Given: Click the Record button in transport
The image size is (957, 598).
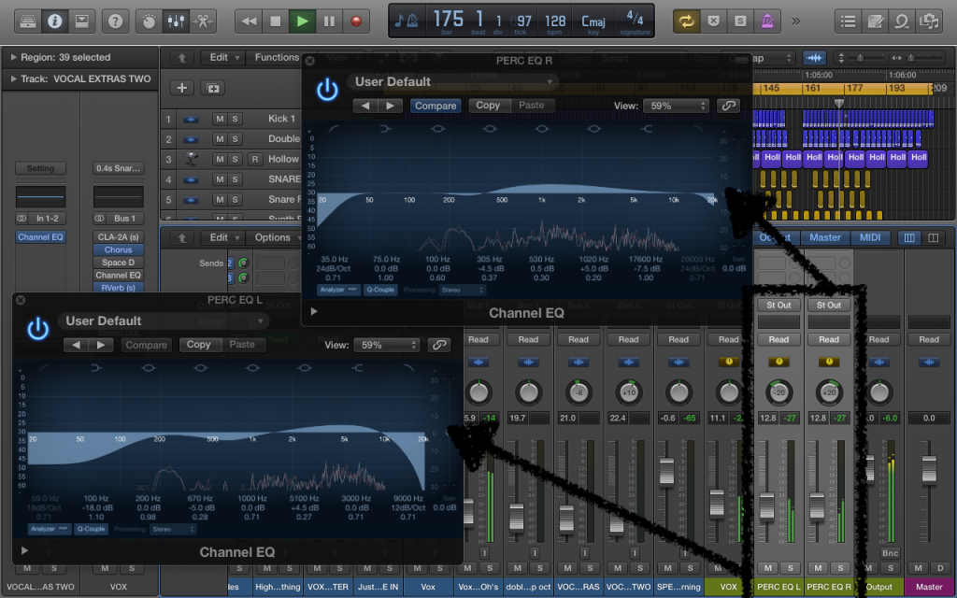Looking at the screenshot, I should tap(355, 20).
